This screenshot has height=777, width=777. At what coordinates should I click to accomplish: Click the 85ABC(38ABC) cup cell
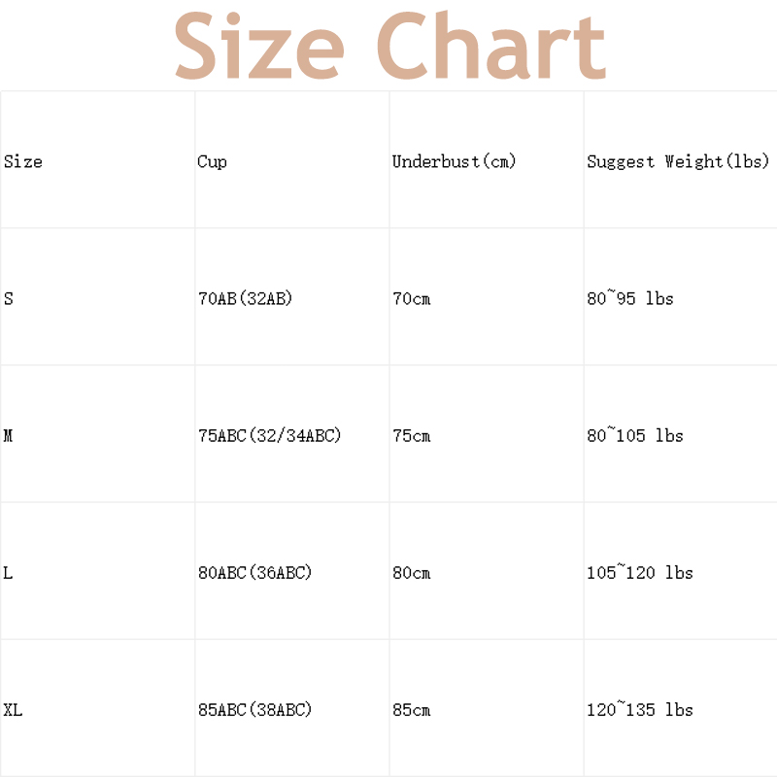click(x=292, y=708)
